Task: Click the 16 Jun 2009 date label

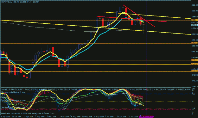Action: coord(133,117)
